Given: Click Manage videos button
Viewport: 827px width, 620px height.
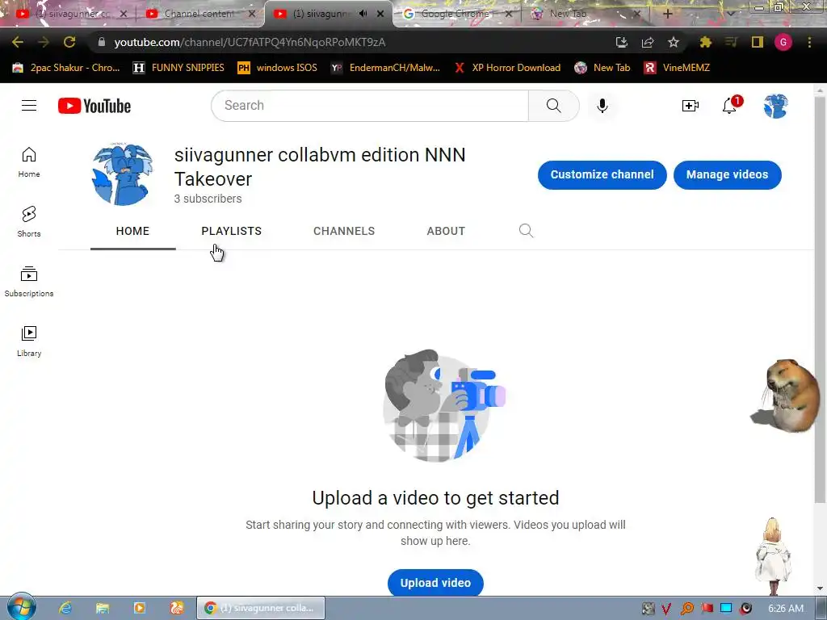Looking at the screenshot, I should point(727,174).
